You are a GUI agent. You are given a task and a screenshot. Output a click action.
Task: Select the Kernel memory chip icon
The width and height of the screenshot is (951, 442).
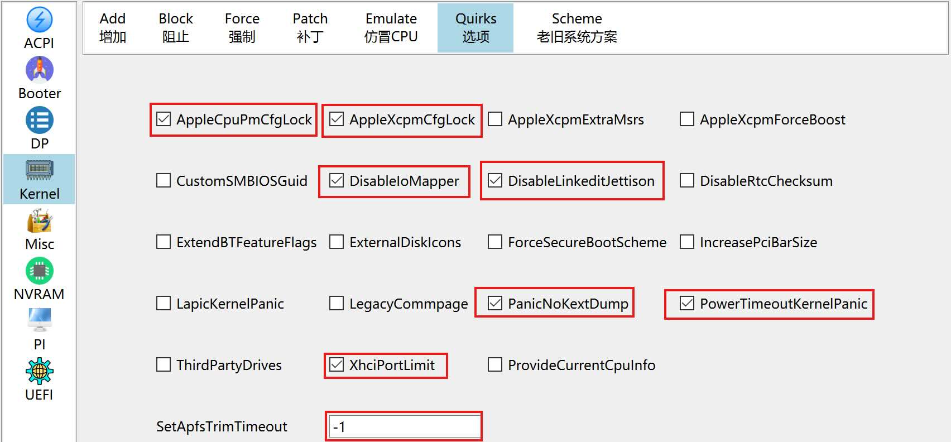click(39, 170)
